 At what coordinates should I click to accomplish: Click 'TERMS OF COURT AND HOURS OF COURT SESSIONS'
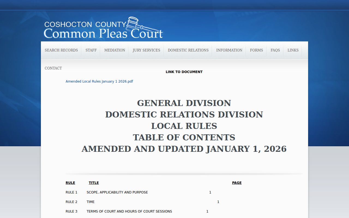[x=129, y=211]
